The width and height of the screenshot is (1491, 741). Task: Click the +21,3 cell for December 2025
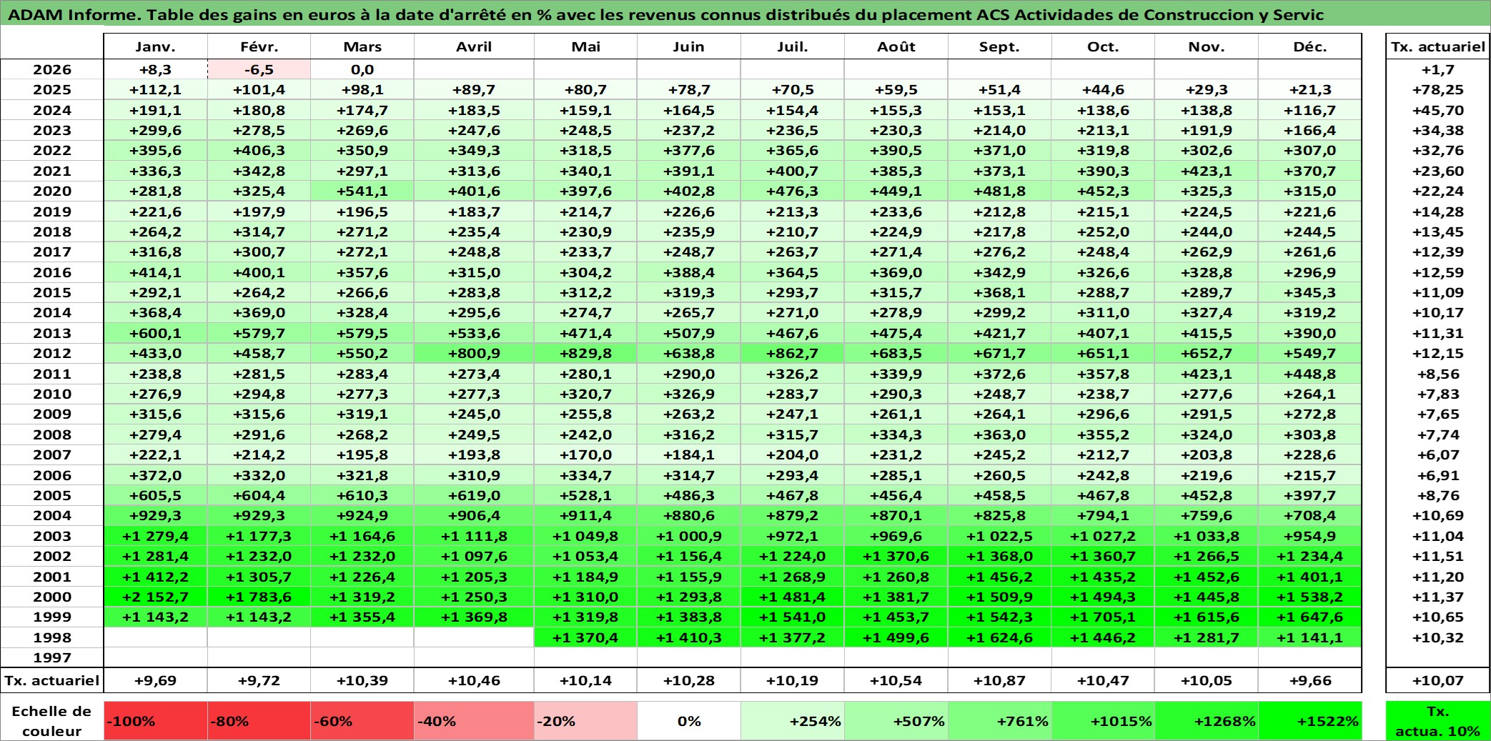pos(1310,89)
